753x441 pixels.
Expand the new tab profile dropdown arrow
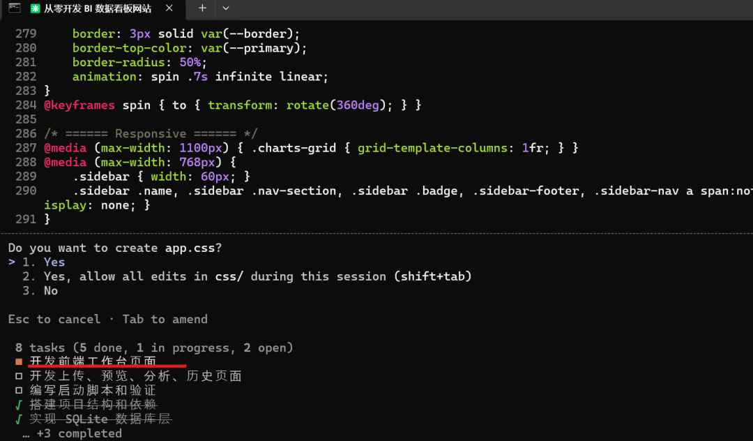[x=226, y=8]
